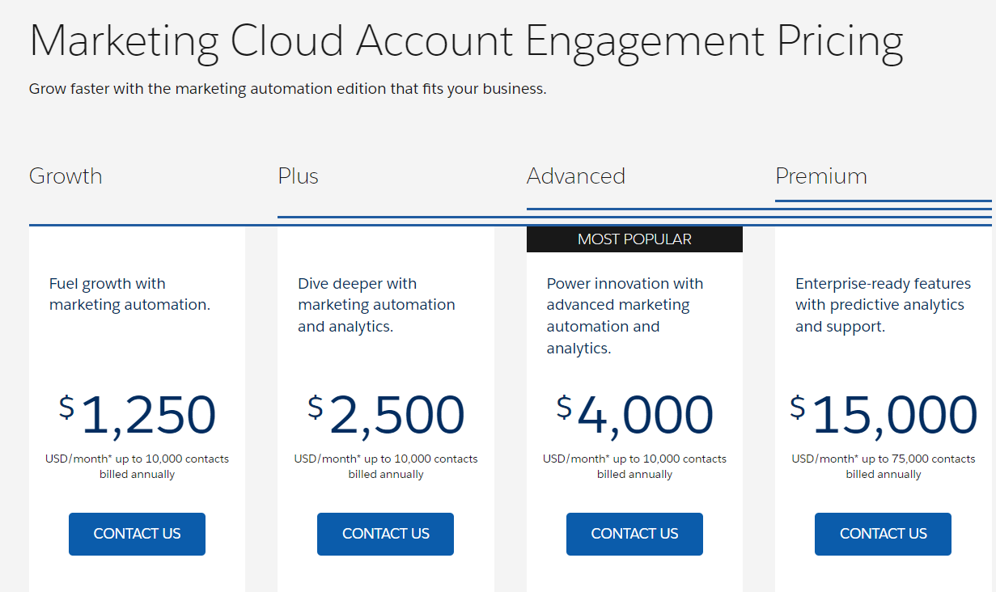Screen dimensions: 996x592
Task: Click Contact Us for the Plus edition
Action: click(385, 534)
